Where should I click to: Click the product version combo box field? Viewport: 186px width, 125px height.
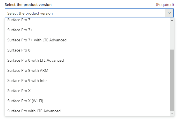[x=89, y=13]
